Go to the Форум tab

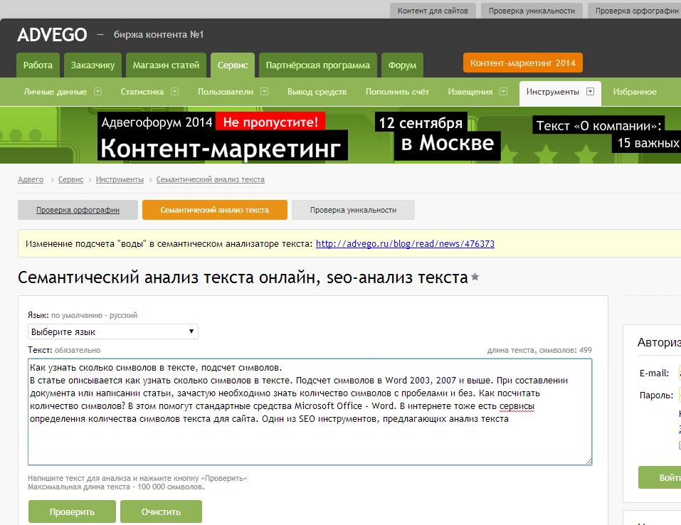point(402,65)
